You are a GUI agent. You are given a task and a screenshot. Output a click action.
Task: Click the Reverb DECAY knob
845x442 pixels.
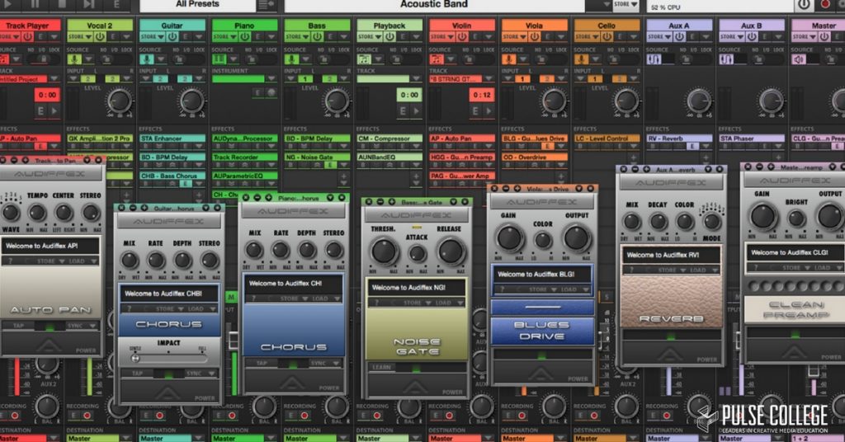pyautogui.click(x=658, y=221)
